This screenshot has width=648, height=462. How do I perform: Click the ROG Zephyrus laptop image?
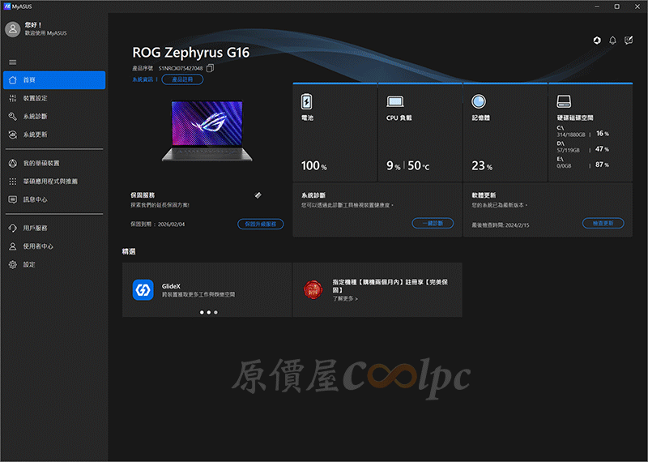click(x=207, y=130)
